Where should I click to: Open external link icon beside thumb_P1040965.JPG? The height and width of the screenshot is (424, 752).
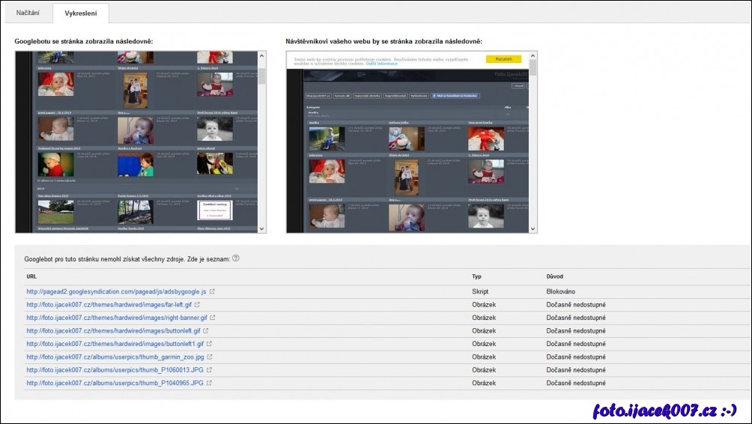tap(209, 383)
